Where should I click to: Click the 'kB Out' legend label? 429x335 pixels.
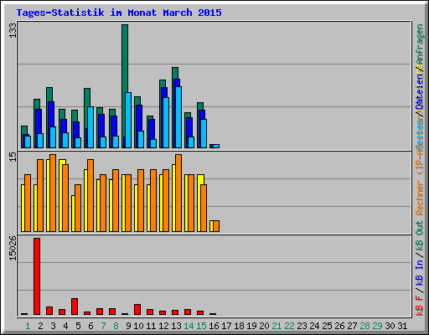[420, 235]
